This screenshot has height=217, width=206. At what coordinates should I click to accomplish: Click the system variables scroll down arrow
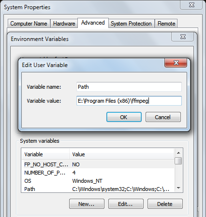[178, 188]
